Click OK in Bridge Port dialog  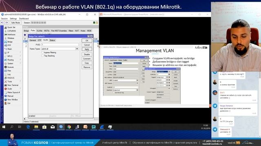pyautogui.click(x=87, y=41)
